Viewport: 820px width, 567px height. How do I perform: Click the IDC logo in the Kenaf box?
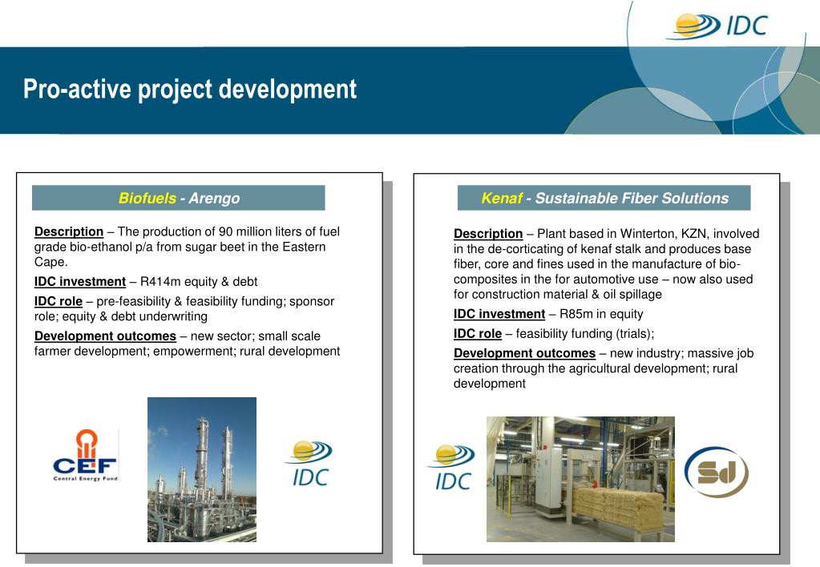tap(450, 467)
